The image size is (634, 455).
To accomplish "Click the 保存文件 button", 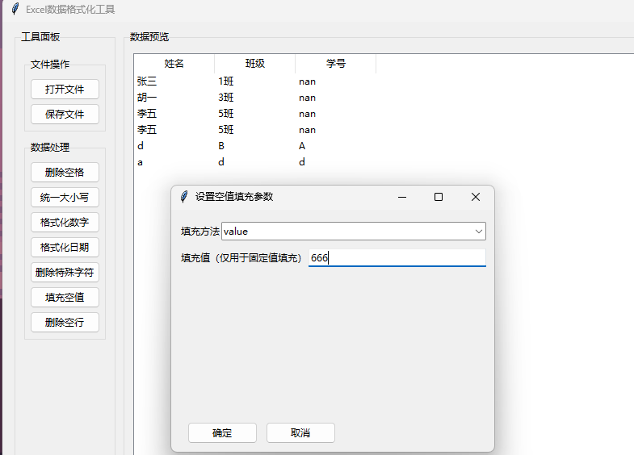I will tap(65, 115).
